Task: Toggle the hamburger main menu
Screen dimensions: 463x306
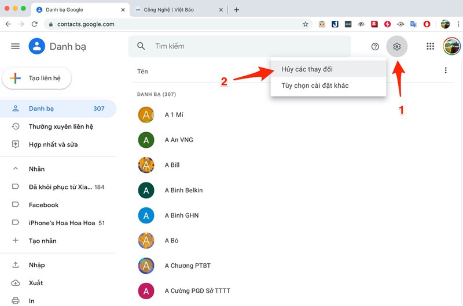Action: pyautogui.click(x=16, y=46)
